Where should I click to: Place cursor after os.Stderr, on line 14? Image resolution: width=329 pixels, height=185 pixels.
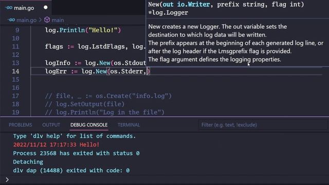[x=147, y=71]
